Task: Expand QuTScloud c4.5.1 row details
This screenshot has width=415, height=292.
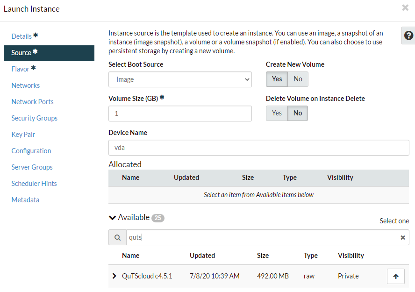Action: coord(114,276)
